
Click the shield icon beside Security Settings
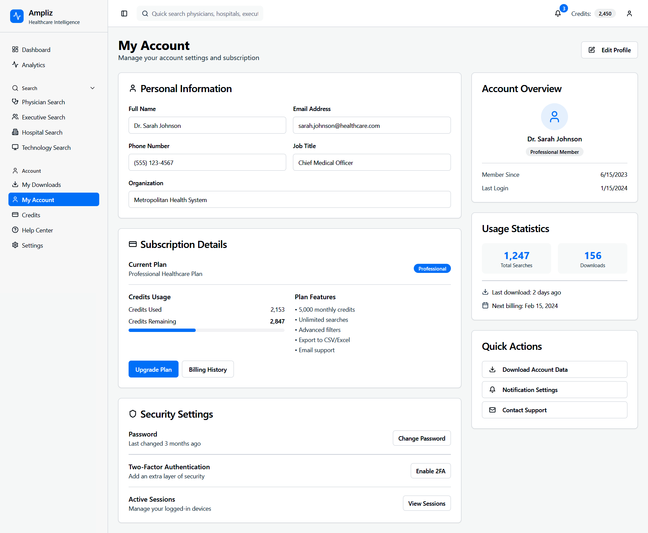(x=133, y=414)
